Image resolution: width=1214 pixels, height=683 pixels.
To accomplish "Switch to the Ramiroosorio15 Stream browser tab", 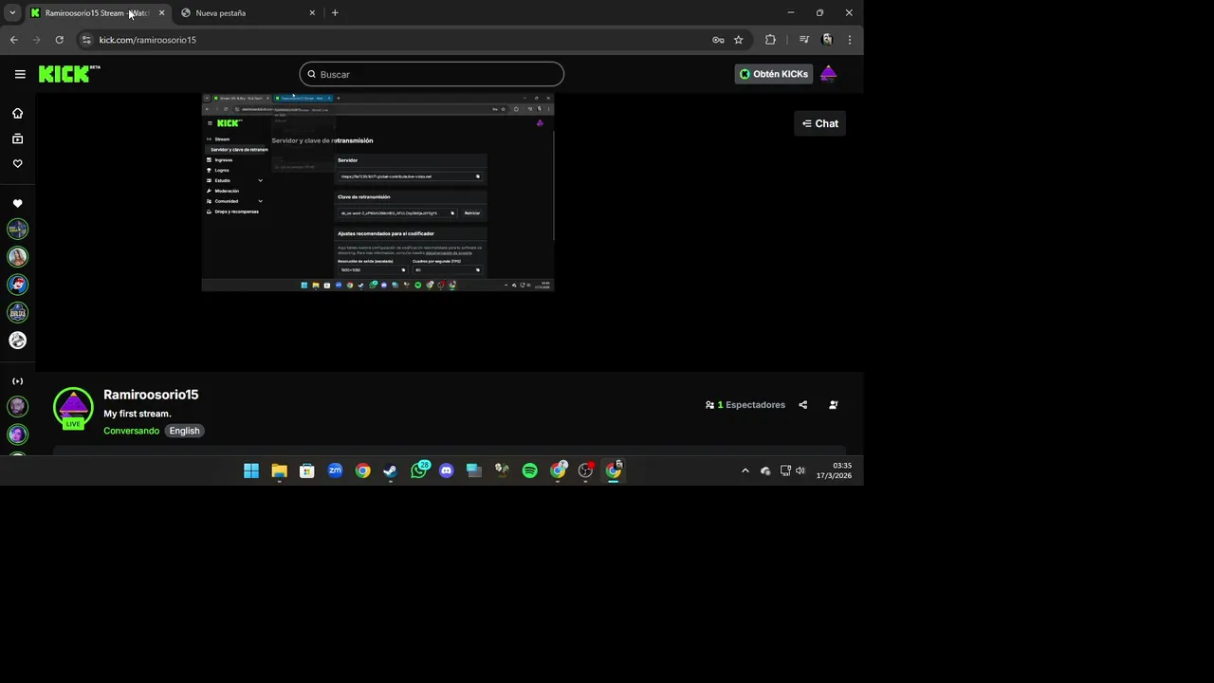I will pyautogui.click(x=97, y=13).
